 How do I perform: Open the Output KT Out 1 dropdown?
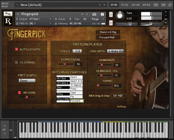(50, 19)
